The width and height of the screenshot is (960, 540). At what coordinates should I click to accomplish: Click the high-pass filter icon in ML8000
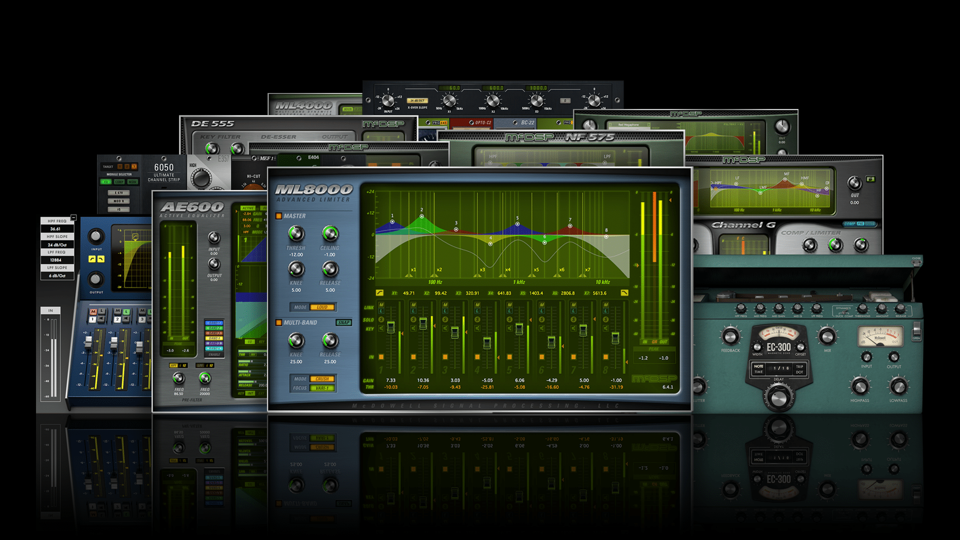point(379,293)
